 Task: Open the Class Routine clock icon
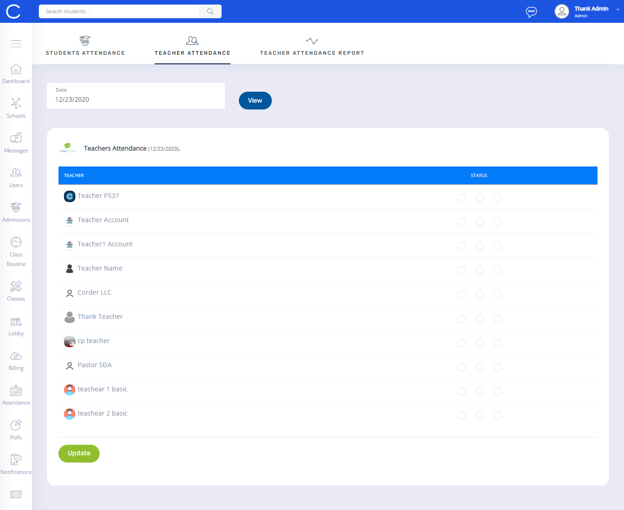pyautogui.click(x=16, y=242)
